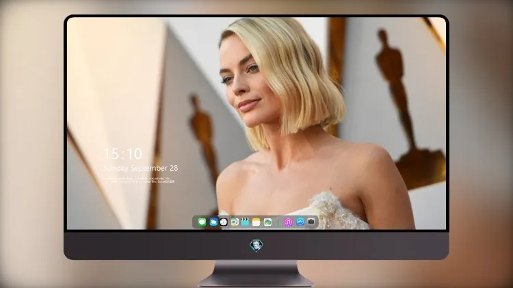Open the blue App Store icon

[x=300, y=222]
